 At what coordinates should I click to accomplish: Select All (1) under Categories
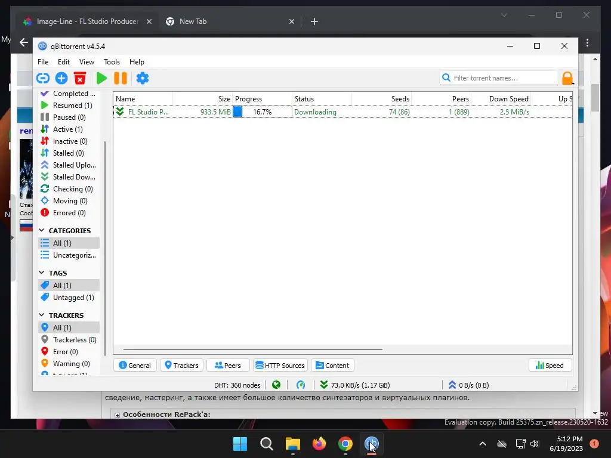point(69,243)
